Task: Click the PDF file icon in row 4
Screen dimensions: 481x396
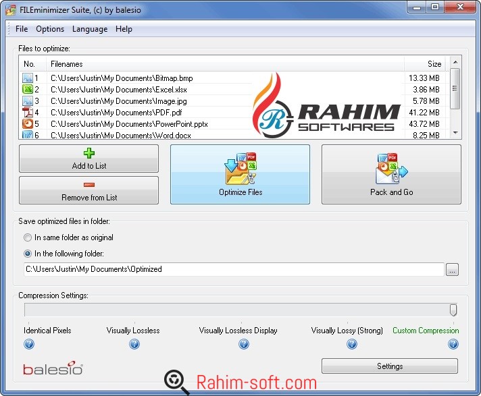Action: [28, 112]
